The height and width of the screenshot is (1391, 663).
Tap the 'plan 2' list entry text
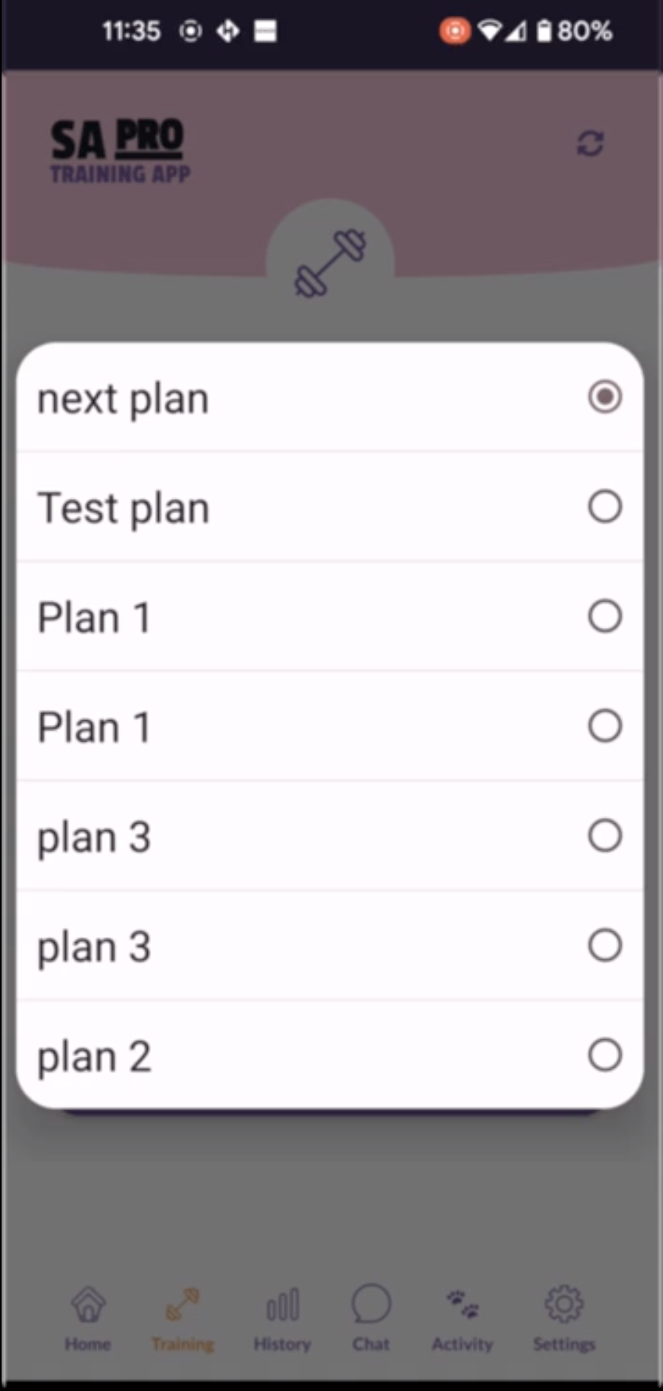click(94, 1057)
